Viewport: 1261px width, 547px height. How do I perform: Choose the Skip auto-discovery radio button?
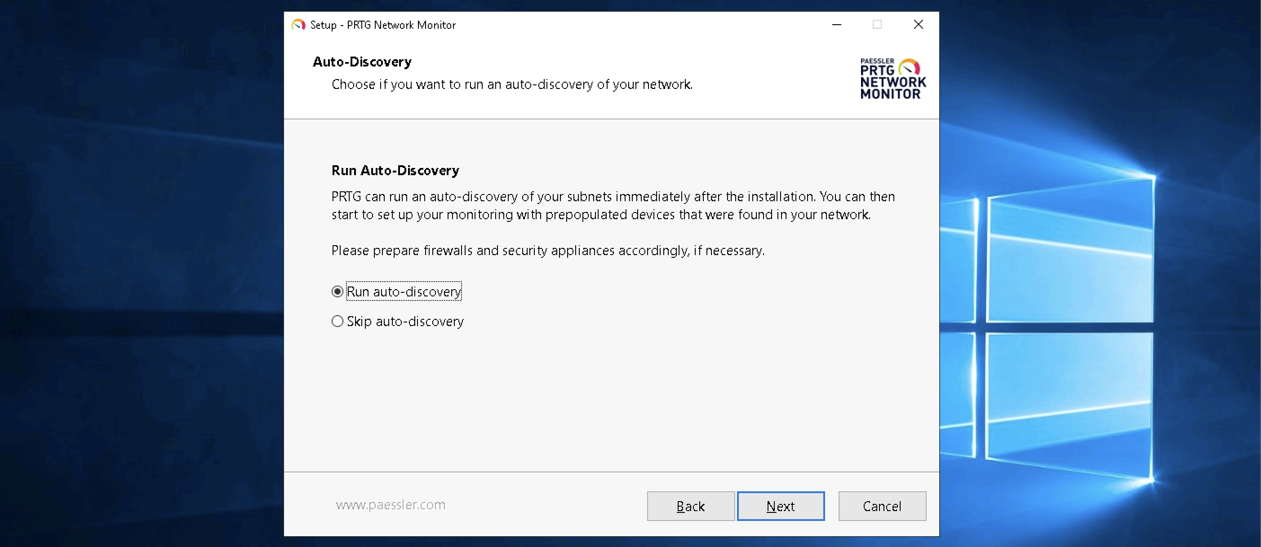tap(337, 322)
